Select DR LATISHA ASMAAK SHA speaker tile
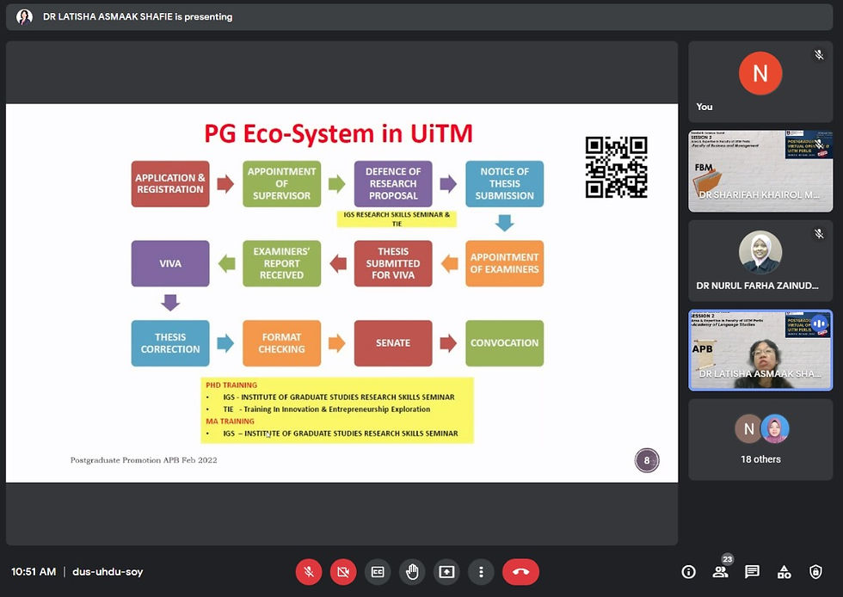Viewport: 843px width, 597px height. [x=760, y=350]
